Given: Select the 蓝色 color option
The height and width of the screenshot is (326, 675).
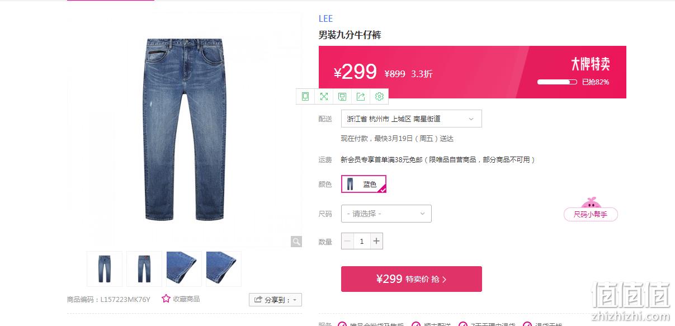Looking at the screenshot, I should (364, 184).
